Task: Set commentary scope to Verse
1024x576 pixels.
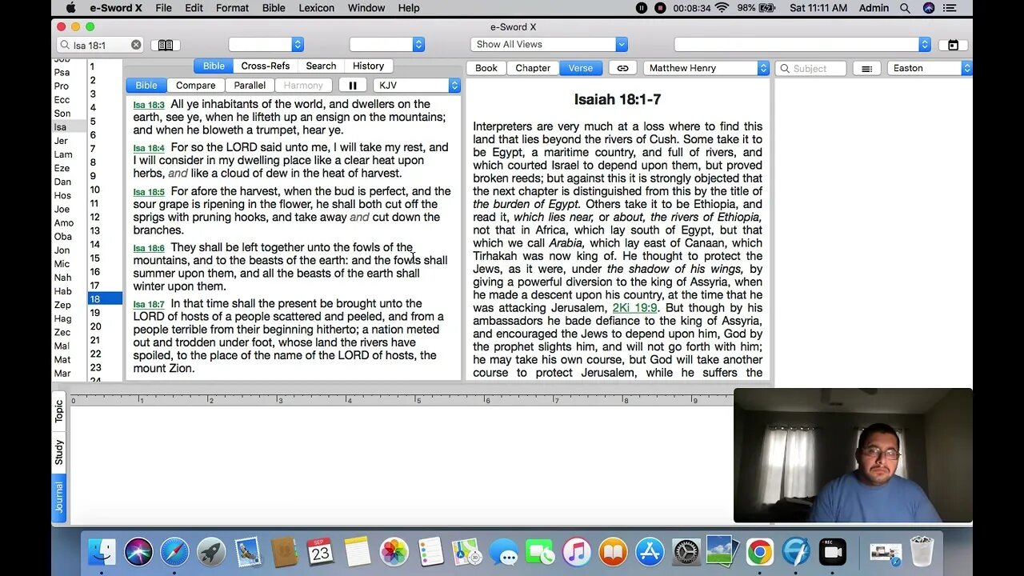Action: (581, 68)
